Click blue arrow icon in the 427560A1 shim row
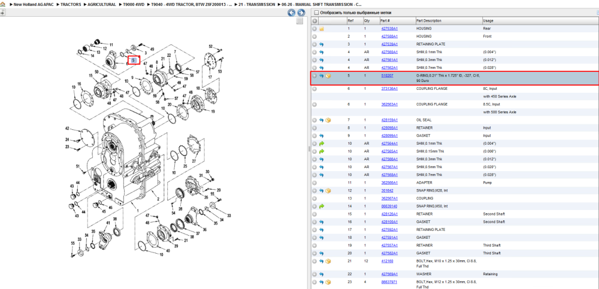The height and width of the screenshot is (289, 599). point(321,52)
